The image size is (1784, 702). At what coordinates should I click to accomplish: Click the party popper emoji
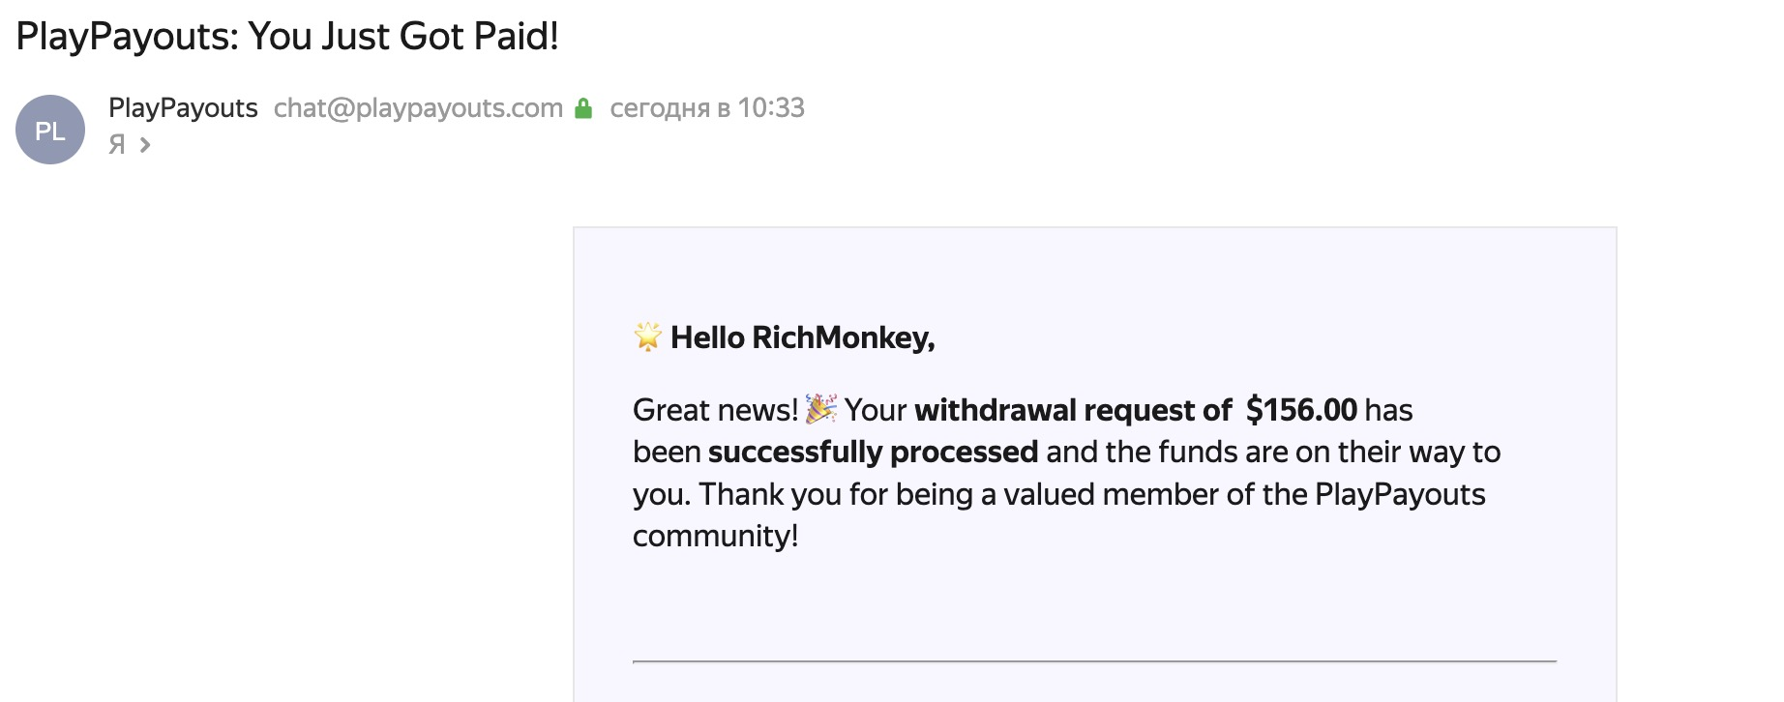click(820, 409)
